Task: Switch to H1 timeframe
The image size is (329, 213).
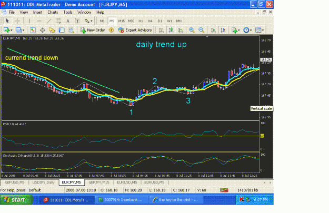Action: pos(141,21)
